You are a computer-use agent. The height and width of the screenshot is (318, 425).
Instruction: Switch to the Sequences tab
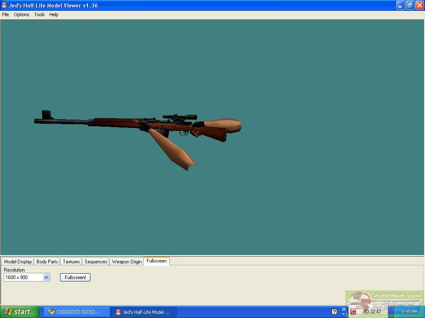click(x=96, y=262)
